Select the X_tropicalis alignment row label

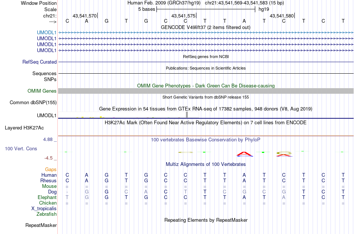click(x=44, y=209)
